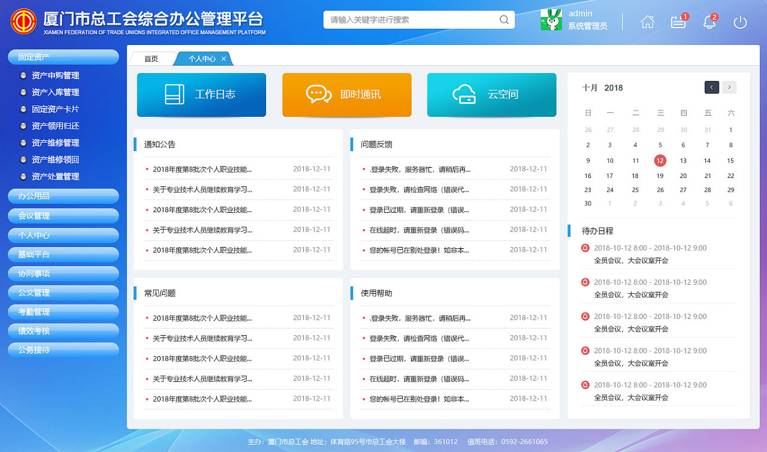Click the home icon in the top bar
The height and width of the screenshot is (452, 767).
click(648, 22)
